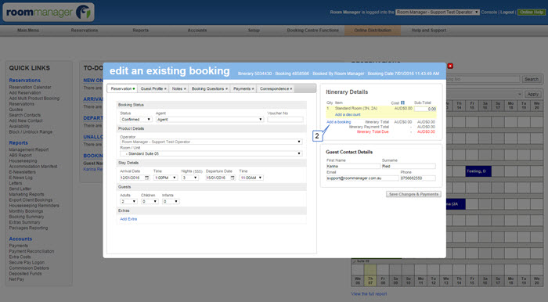The height and width of the screenshot is (302, 548).
Task: Click the Add a booking link
Action: coord(338,122)
